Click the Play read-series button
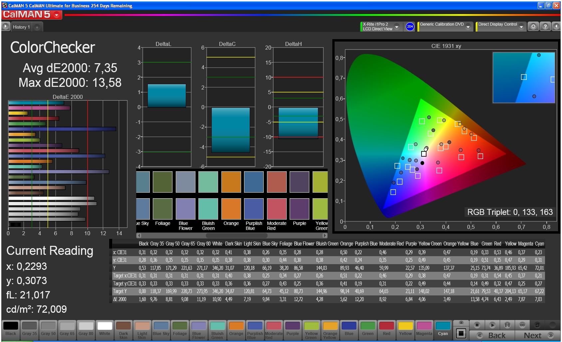562x342 pixels. click(x=492, y=325)
